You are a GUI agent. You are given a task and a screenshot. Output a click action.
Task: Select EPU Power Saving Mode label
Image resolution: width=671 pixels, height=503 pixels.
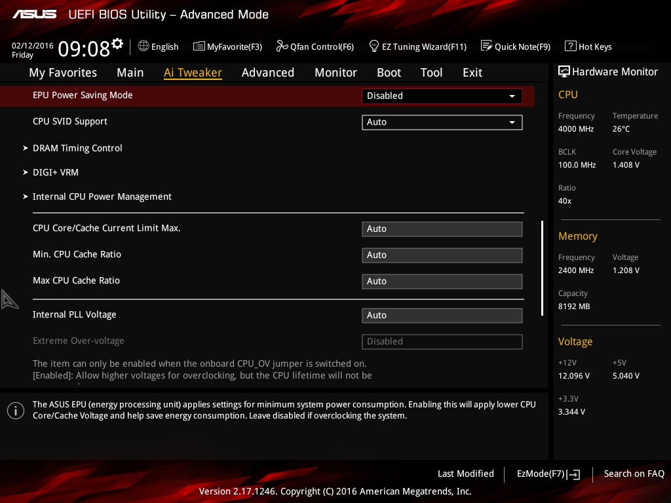(83, 96)
